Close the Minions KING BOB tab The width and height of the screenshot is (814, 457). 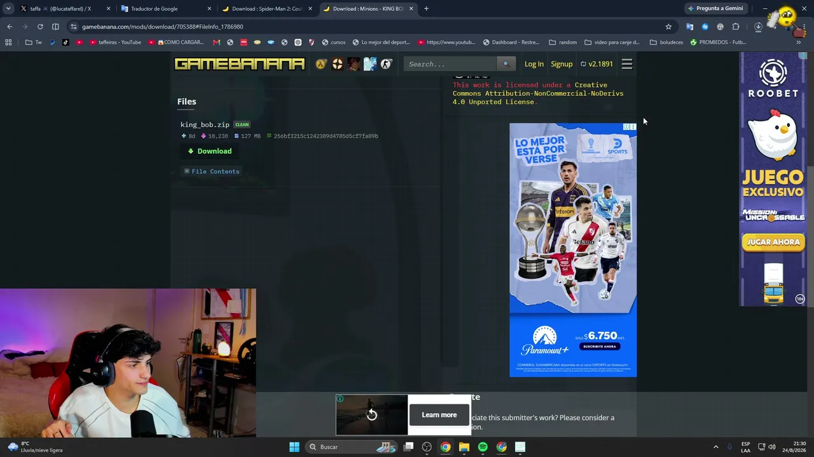[411, 9]
